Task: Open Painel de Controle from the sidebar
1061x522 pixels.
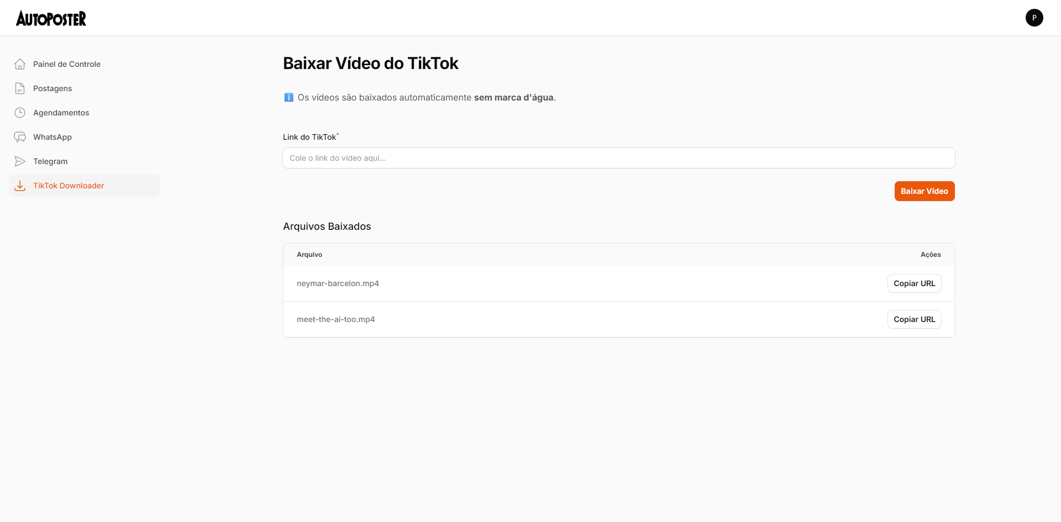Action: [66, 64]
